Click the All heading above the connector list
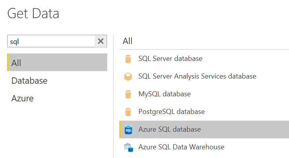This screenshot has height=158, width=289. 128,41
